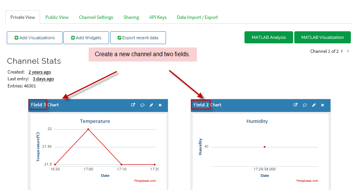The width and height of the screenshot is (352, 190).
Task: Switch to the API Keys tab
Action: pos(158,17)
